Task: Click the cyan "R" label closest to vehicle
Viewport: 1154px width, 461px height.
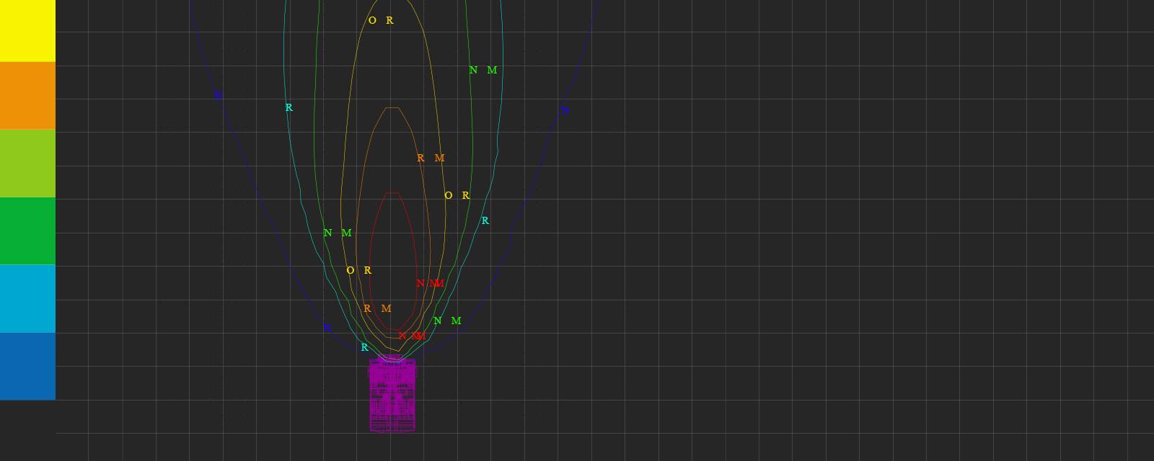Action: (364, 348)
